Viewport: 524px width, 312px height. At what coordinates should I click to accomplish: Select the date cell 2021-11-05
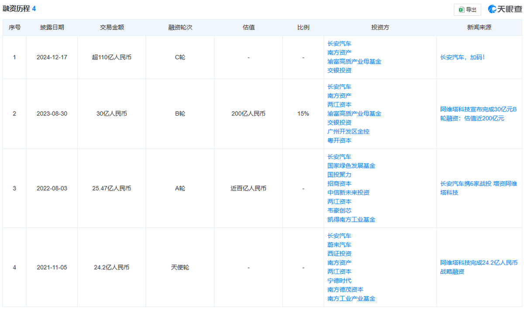click(x=52, y=267)
